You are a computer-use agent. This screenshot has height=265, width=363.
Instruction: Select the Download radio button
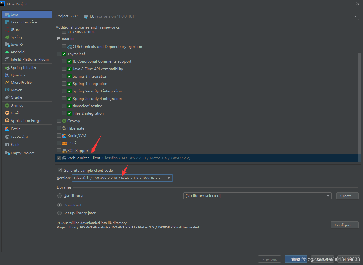(60, 205)
